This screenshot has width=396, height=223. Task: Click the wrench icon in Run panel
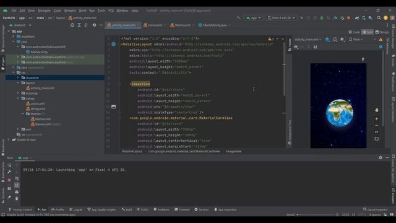9,172
